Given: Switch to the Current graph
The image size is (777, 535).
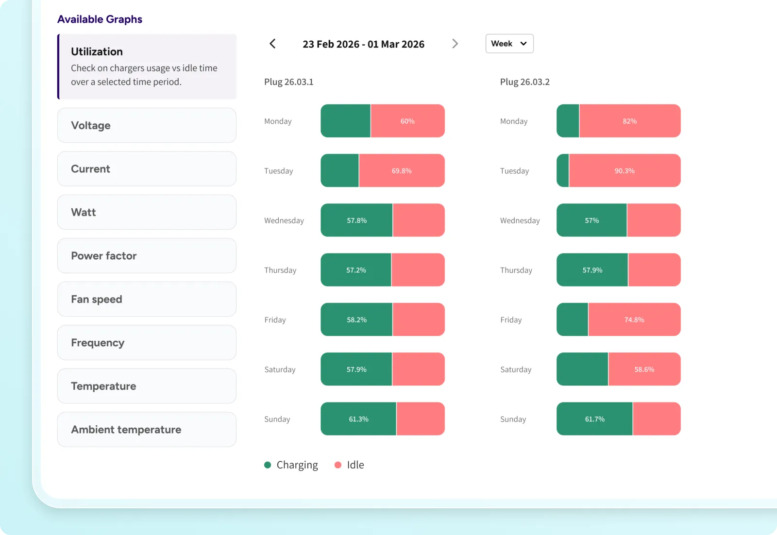Looking at the screenshot, I should [x=147, y=169].
